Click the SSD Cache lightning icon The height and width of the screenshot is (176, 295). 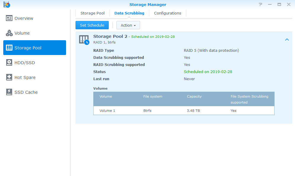[x=9, y=92]
